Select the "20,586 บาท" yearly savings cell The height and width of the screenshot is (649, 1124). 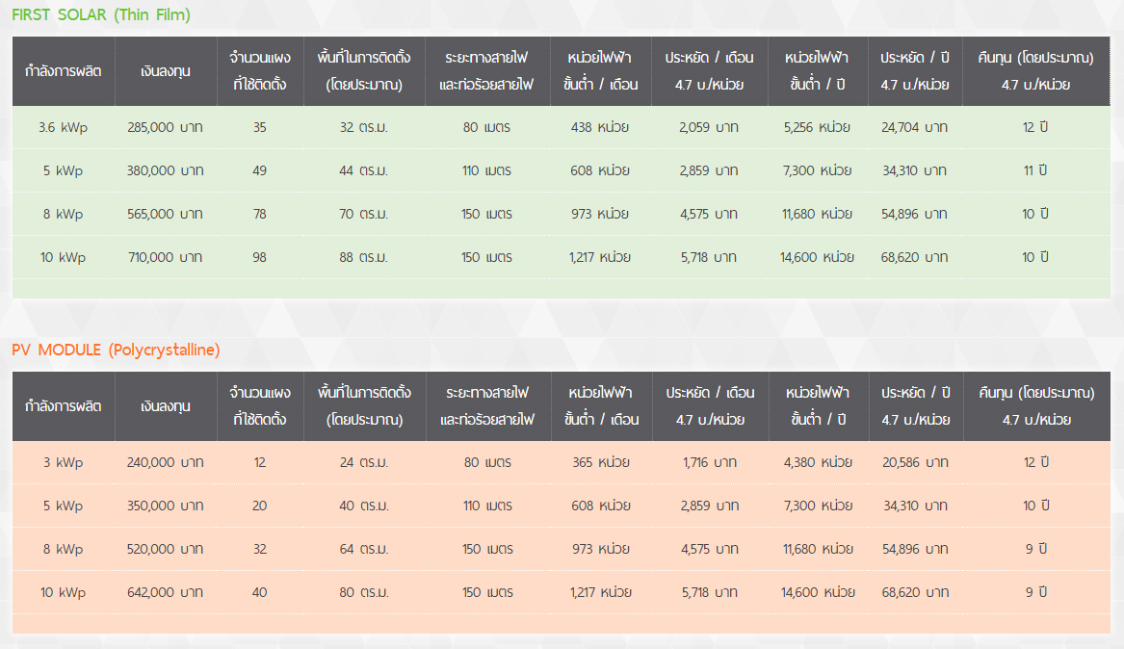[915, 463]
